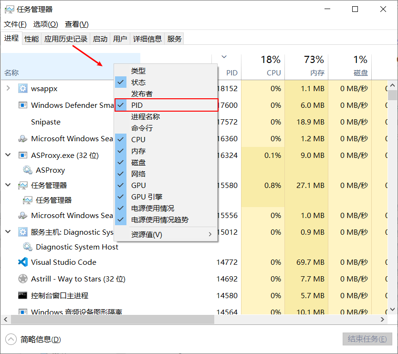Click the 简略信息(D) link

[x=41, y=339]
